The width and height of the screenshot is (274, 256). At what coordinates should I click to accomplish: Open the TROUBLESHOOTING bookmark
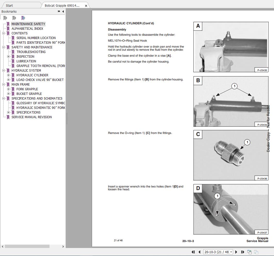tap(30, 52)
